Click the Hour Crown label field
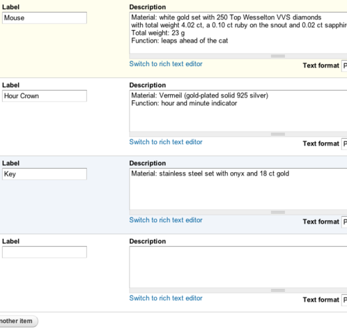 [45, 96]
